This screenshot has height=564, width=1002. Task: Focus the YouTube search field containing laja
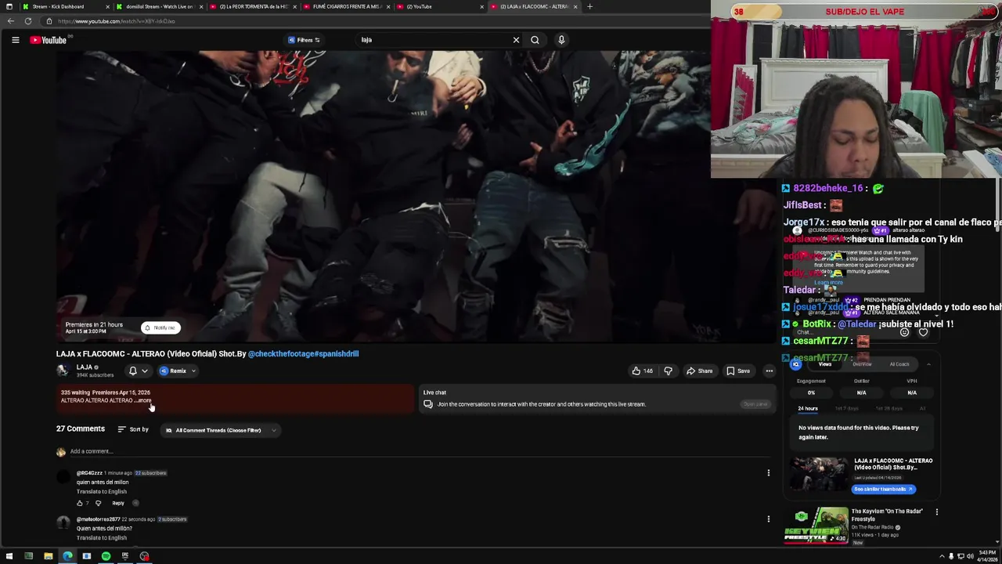434,40
